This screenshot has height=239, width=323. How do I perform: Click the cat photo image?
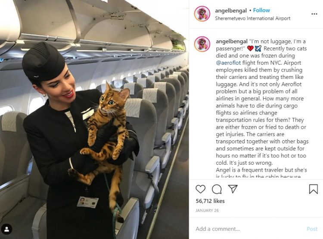click(x=95, y=119)
